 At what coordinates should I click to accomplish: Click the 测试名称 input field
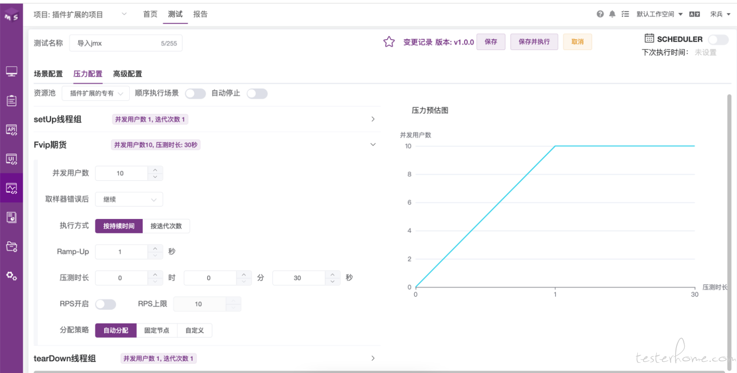tap(126, 43)
